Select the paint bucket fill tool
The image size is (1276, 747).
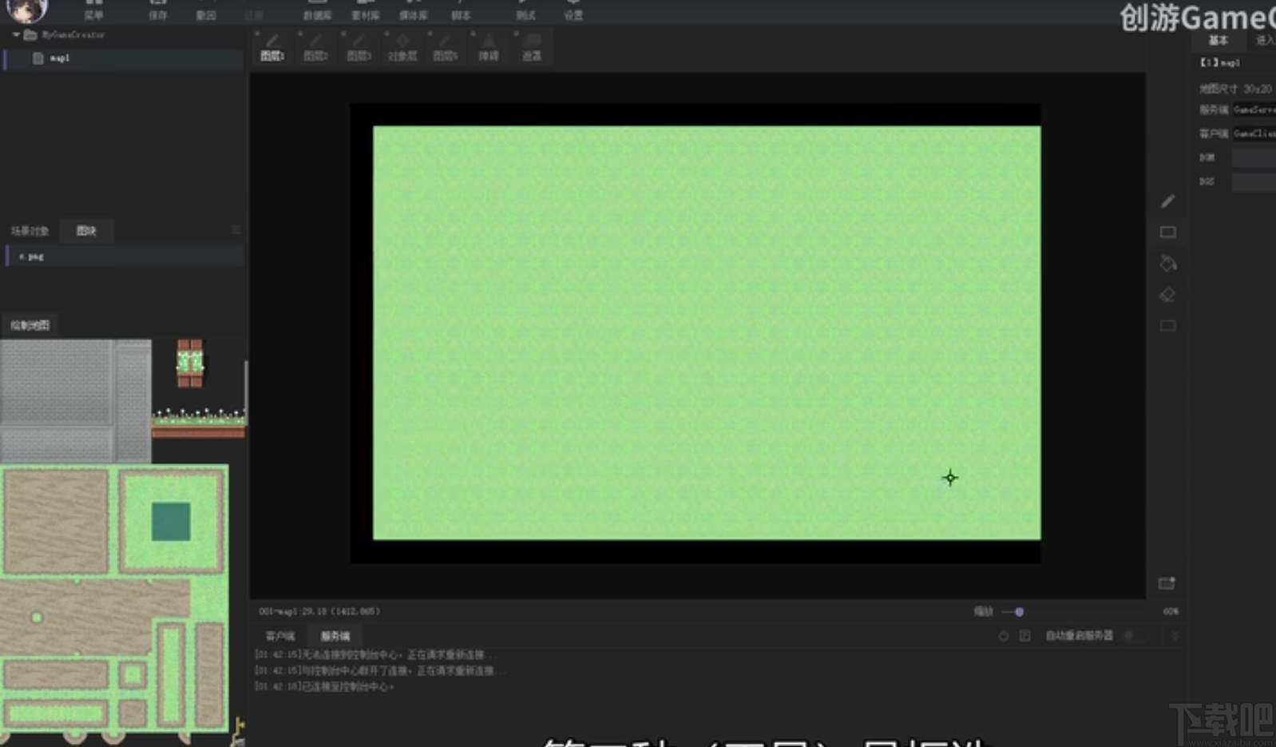pyautogui.click(x=1167, y=264)
